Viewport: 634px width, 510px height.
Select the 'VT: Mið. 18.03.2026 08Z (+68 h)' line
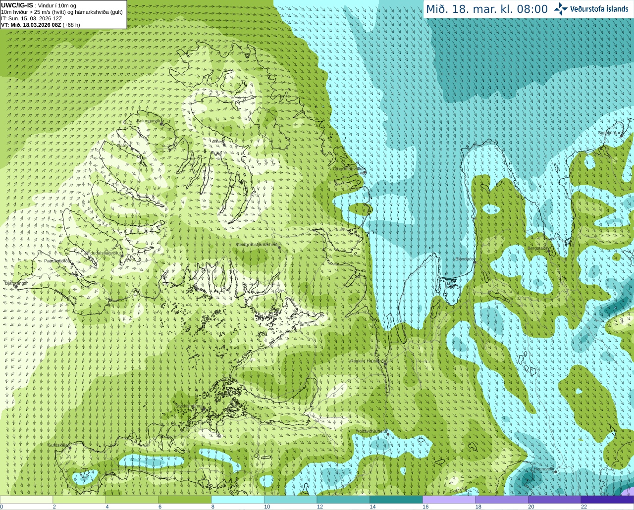[41, 25]
